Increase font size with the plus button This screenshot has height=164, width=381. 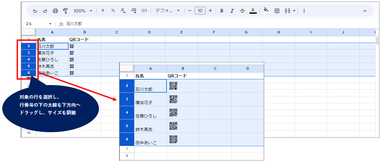(210, 11)
